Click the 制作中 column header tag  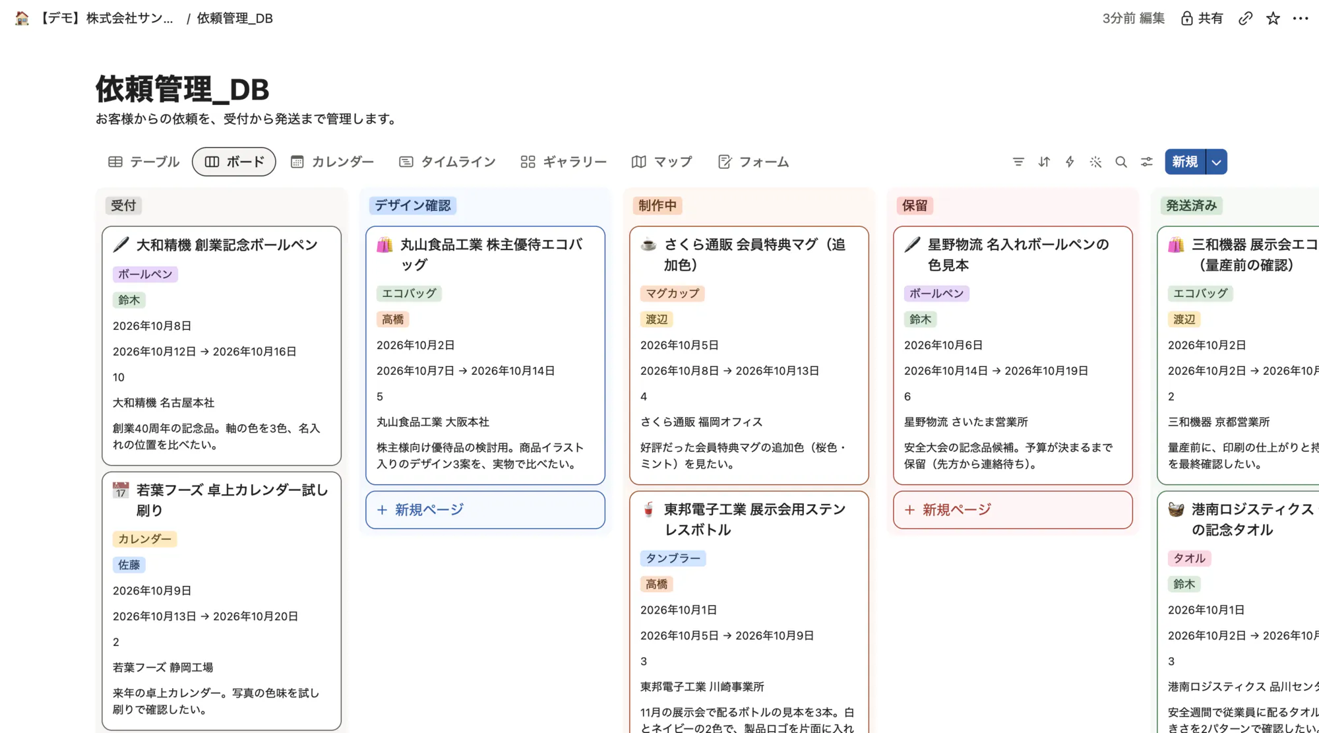658,205
